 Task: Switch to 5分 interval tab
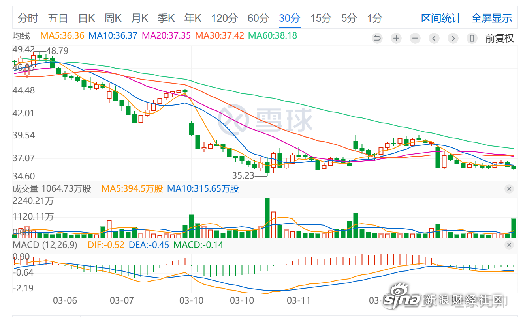click(349, 18)
